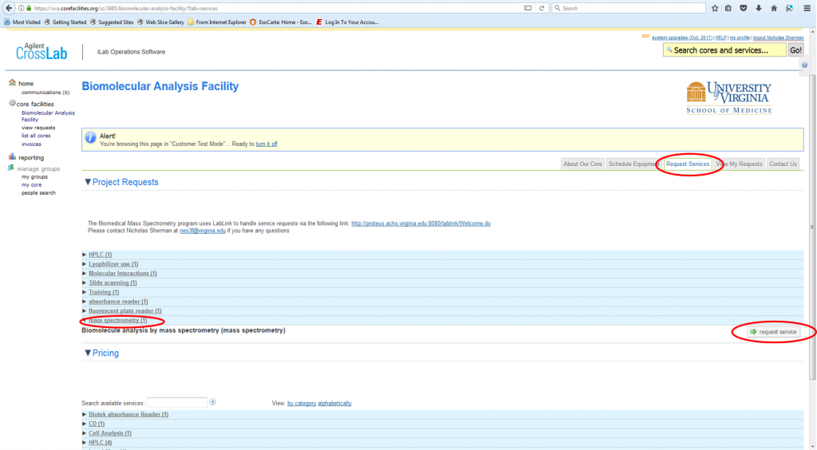Click the core facilities gear icon
Screen dimensions: 817x450
[x=12, y=103]
